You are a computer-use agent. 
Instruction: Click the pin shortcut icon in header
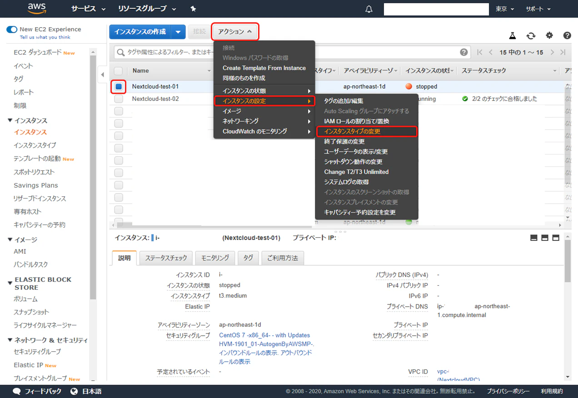coord(193,9)
